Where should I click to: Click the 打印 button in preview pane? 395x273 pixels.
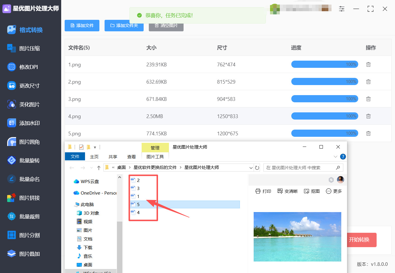(x=263, y=191)
